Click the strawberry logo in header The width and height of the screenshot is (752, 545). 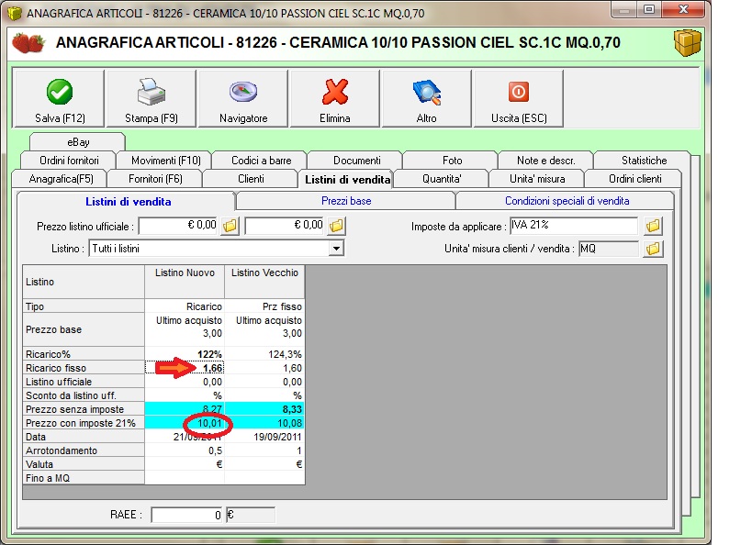tap(28, 42)
